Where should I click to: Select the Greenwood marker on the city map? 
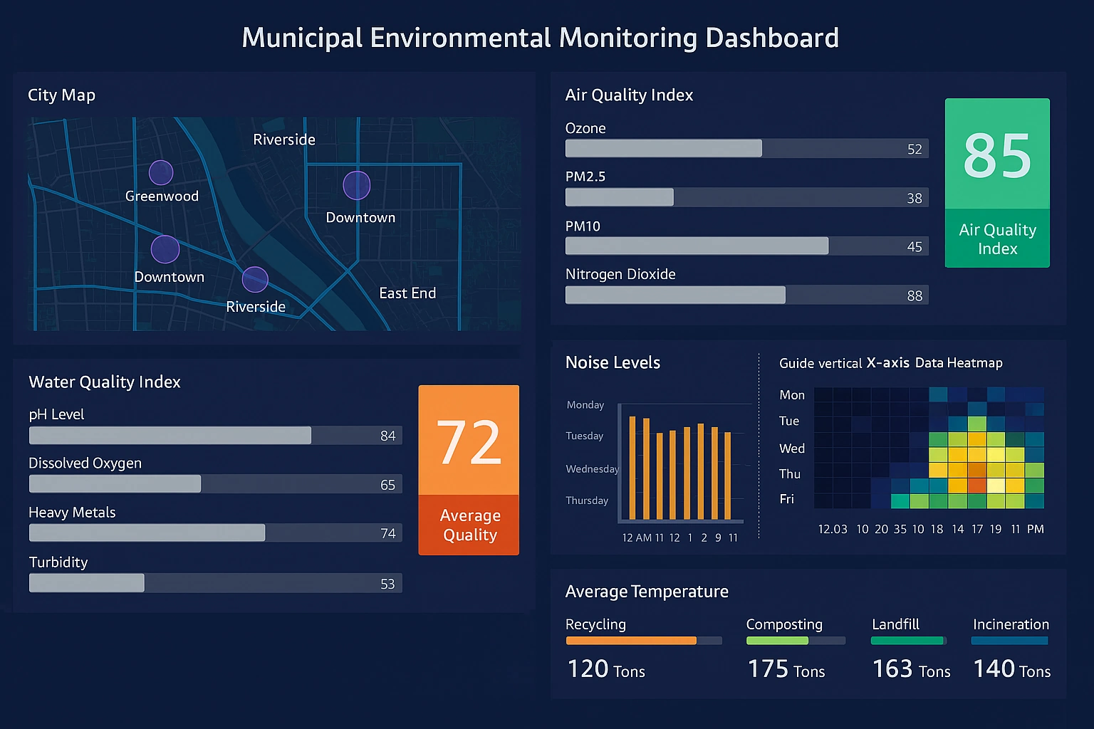coord(161,172)
